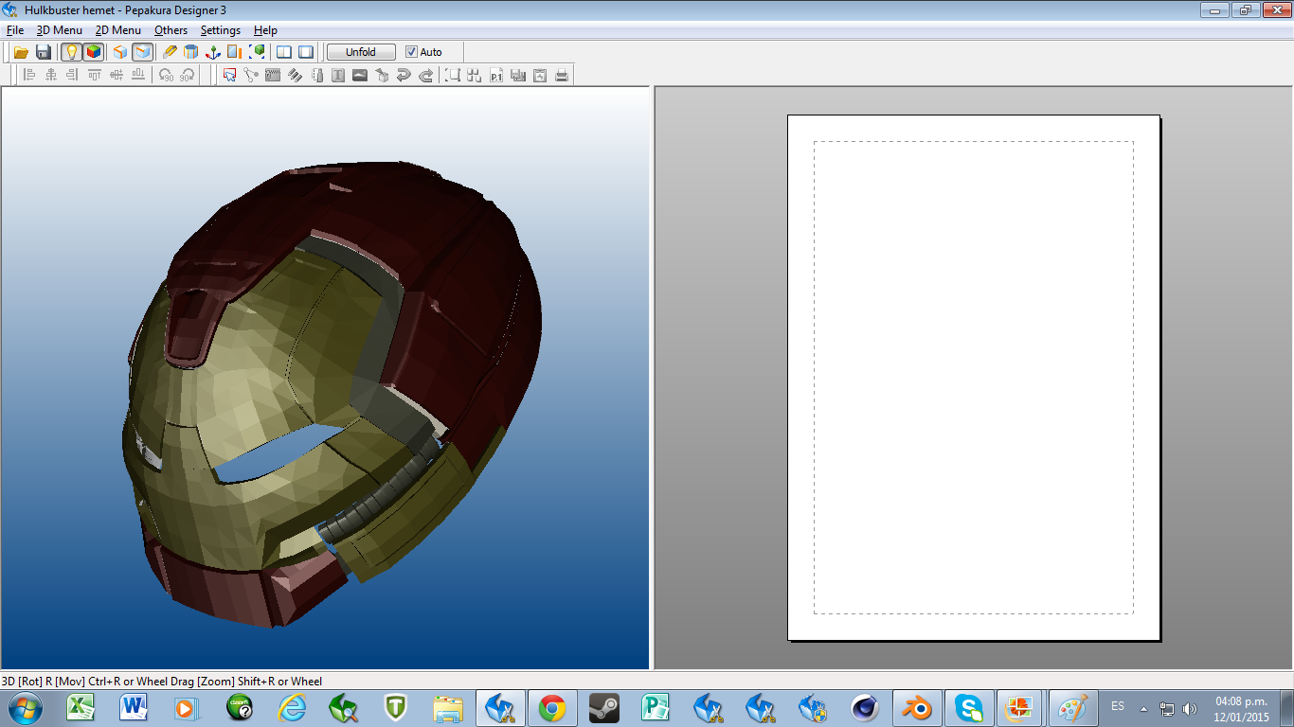Select the text input 'T' tool
This screenshot has width=1294, height=727.
338,75
